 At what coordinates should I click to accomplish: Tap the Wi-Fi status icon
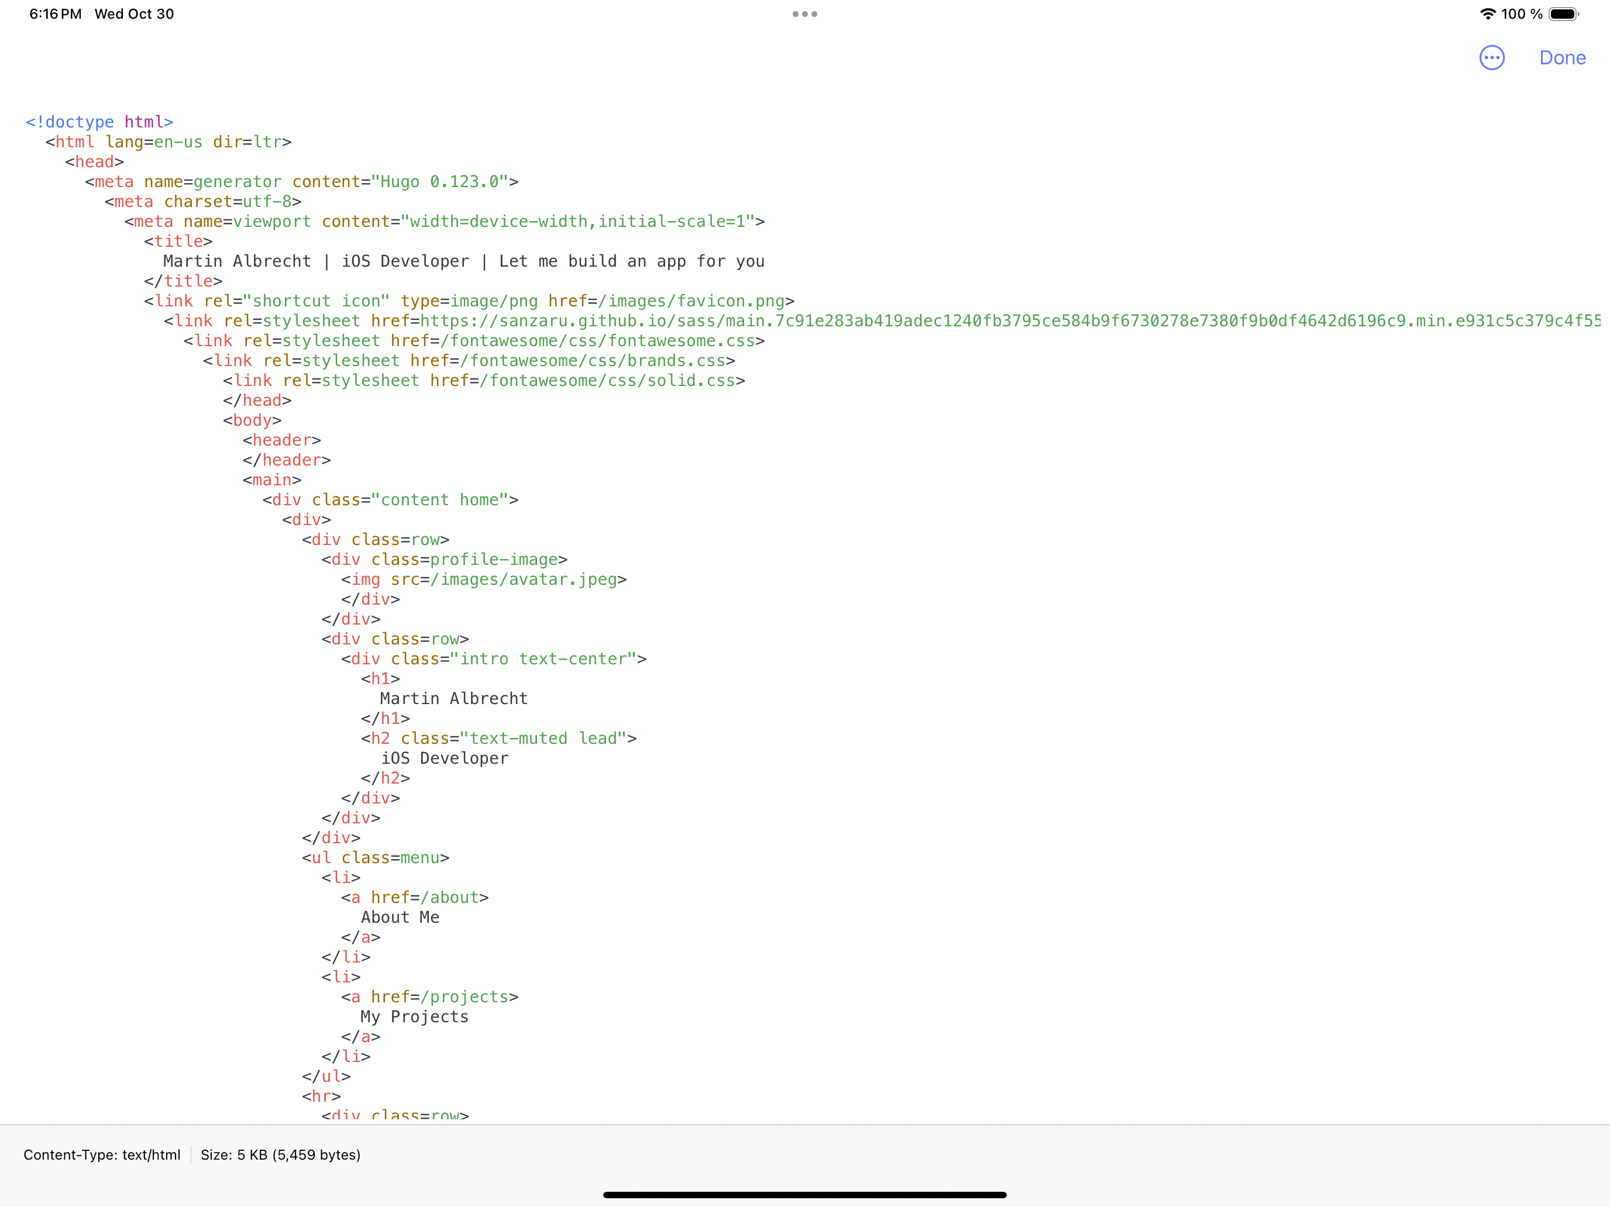[x=1488, y=14]
